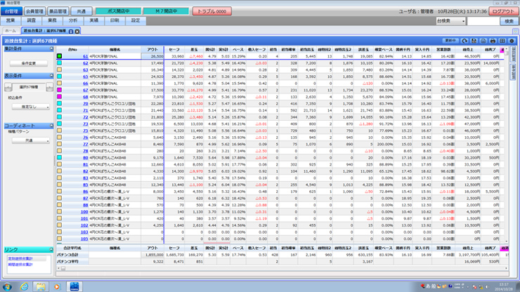
Task: Open machine number 61 link
Action: coord(85,56)
